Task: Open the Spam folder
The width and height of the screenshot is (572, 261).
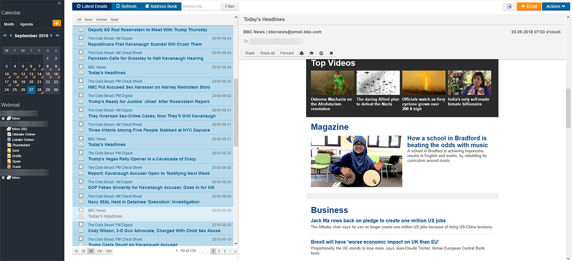Action: pos(16,161)
